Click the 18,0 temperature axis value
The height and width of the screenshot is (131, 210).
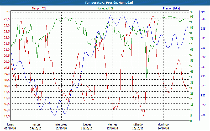(7, 86)
